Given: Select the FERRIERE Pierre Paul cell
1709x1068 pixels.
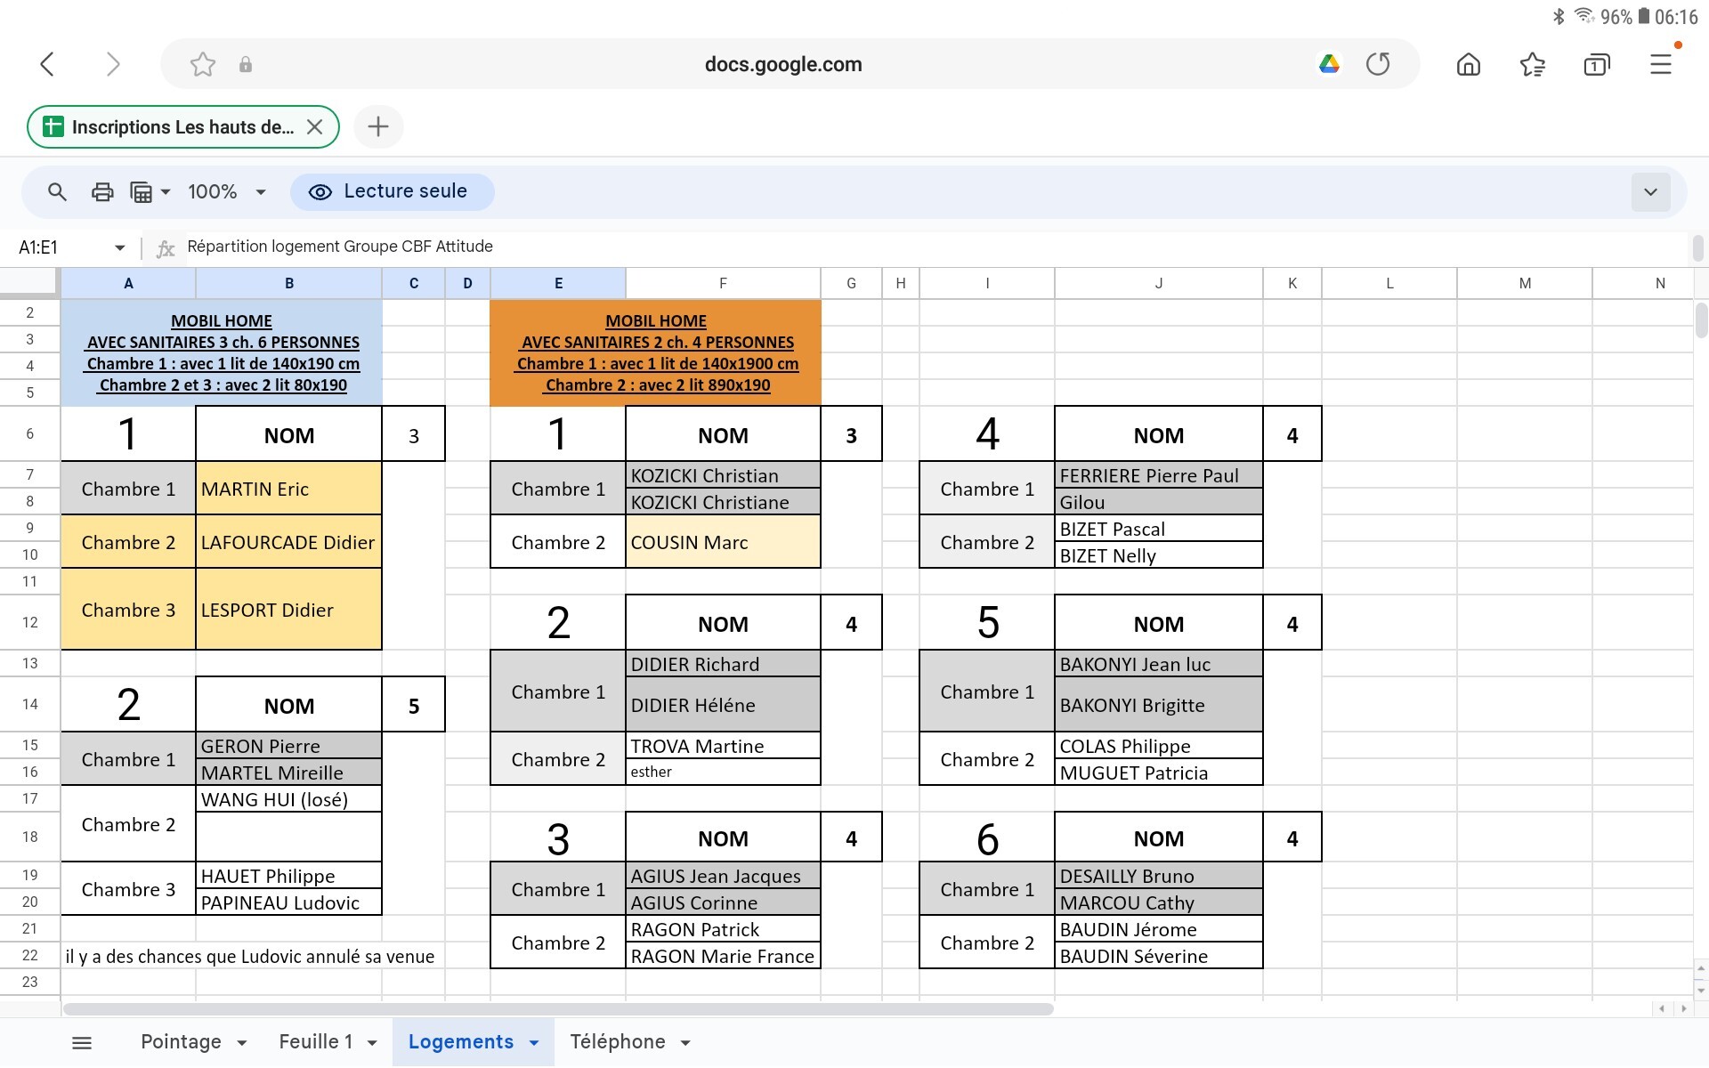Looking at the screenshot, I should click(1158, 474).
